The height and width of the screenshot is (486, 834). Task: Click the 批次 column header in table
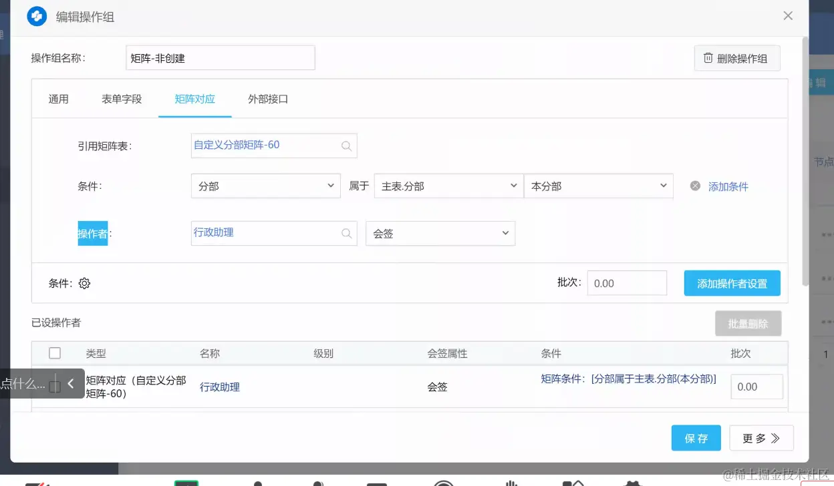(741, 354)
